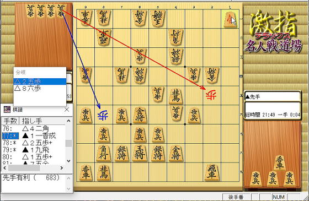Image resolution: width=309 pixels, height=201 pixels.
Task: Close the 棋譜 move list panel
Action: point(67,110)
